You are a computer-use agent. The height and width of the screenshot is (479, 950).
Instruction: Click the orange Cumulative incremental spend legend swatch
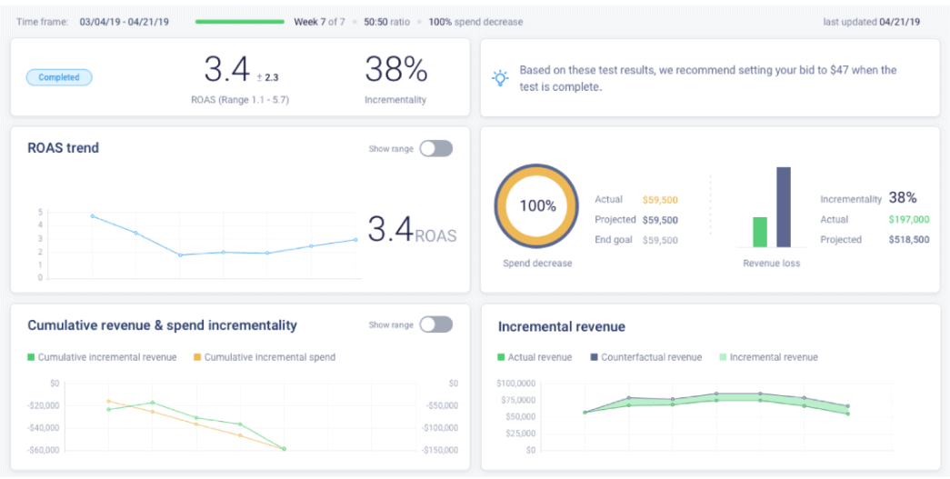198,357
